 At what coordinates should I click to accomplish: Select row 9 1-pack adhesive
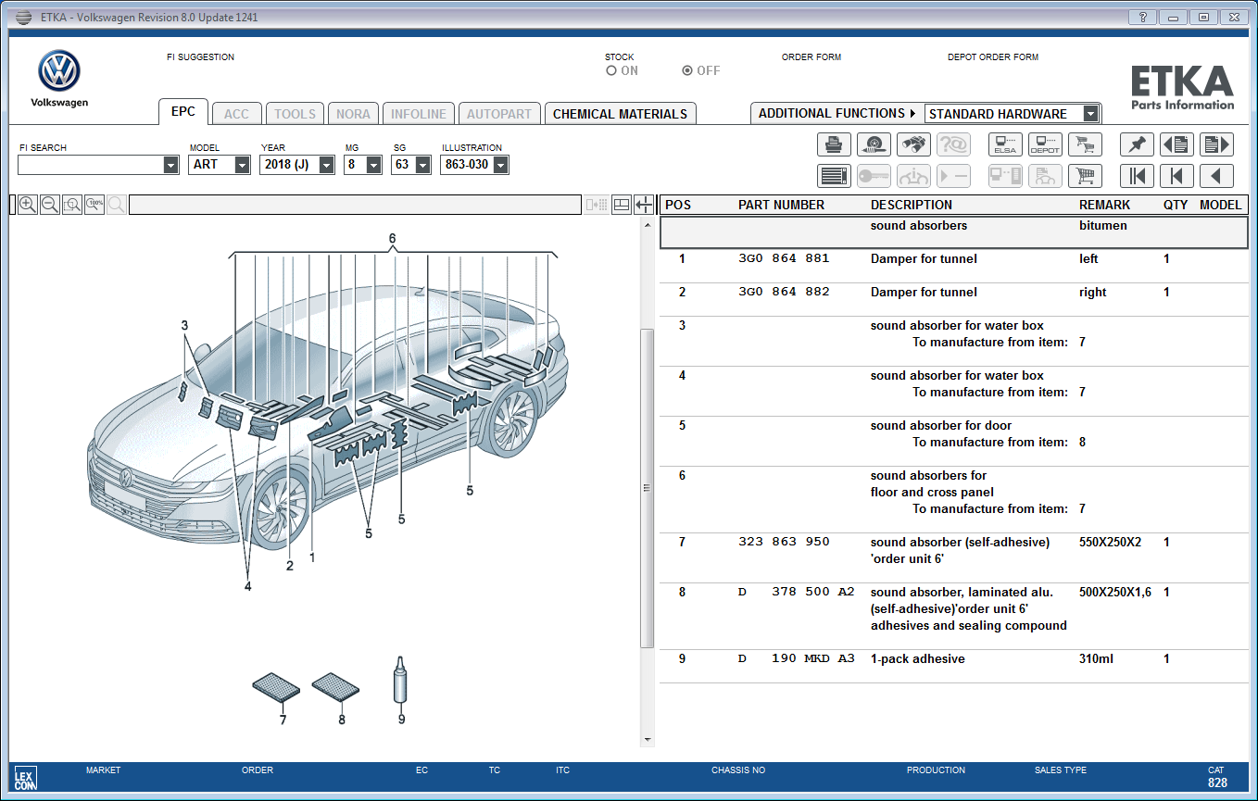[x=954, y=667]
